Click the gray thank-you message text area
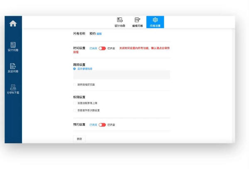Image resolution: width=249 pixels, height=169 pixels. pyautogui.click(x=122, y=75)
